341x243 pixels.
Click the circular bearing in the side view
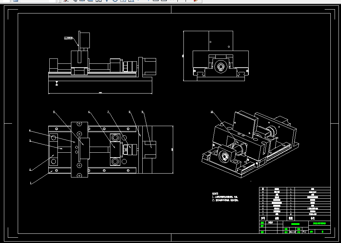[x=221, y=66]
